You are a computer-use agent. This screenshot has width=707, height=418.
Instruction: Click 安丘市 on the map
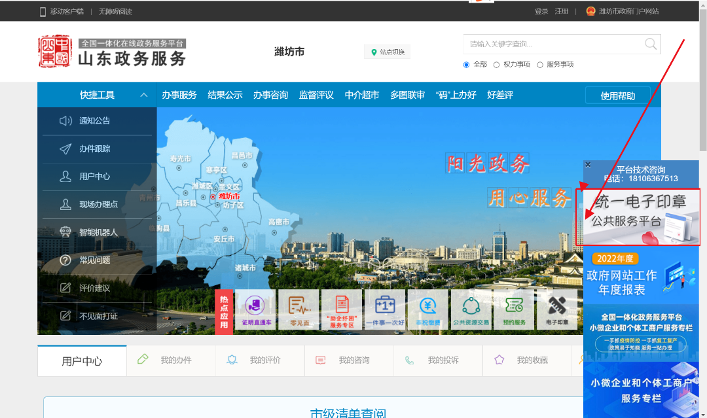(224, 239)
